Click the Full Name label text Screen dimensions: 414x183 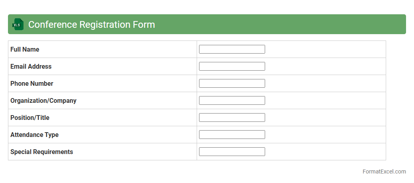(x=25, y=49)
